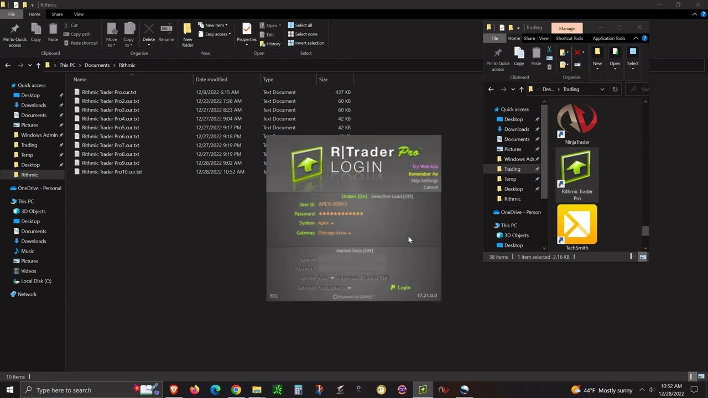The width and height of the screenshot is (708, 398).
Task: Click Manage tab in Trading window
Action: (x=567, y=28)
